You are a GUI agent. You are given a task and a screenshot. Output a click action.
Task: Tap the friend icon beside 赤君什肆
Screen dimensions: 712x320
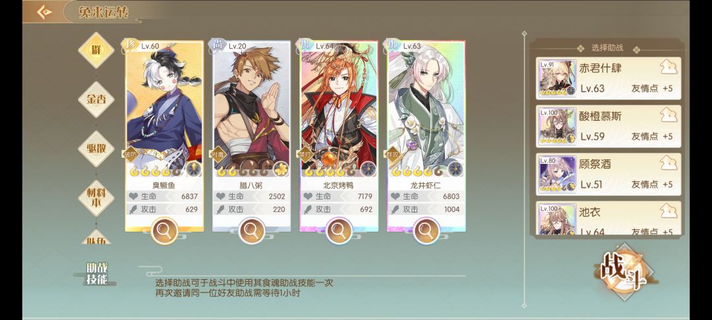pyautogui.click(x=668, y=68)
